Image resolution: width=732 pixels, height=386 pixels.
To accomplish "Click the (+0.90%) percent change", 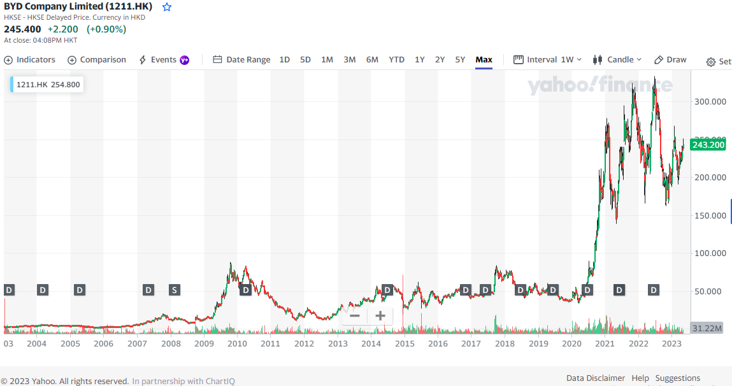I will tap(106, 29).
